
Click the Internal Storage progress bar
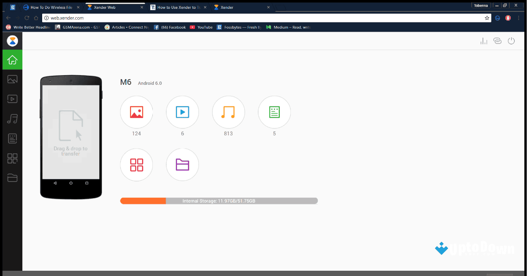pyautogui.click(x=219, y=201)
